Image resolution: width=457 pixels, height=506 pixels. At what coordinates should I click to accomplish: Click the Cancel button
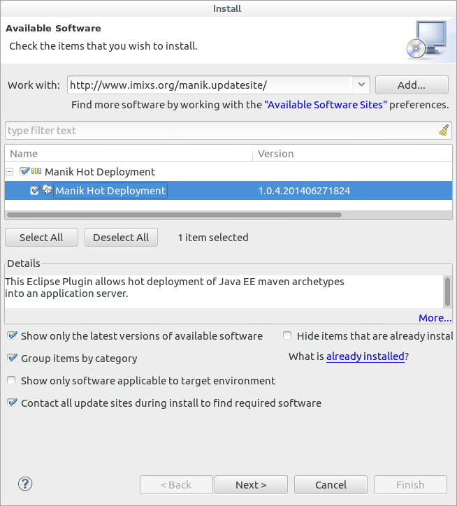(x=331, y=485)
